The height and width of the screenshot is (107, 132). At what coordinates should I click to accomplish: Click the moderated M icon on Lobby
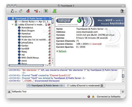tap(49, 25)
